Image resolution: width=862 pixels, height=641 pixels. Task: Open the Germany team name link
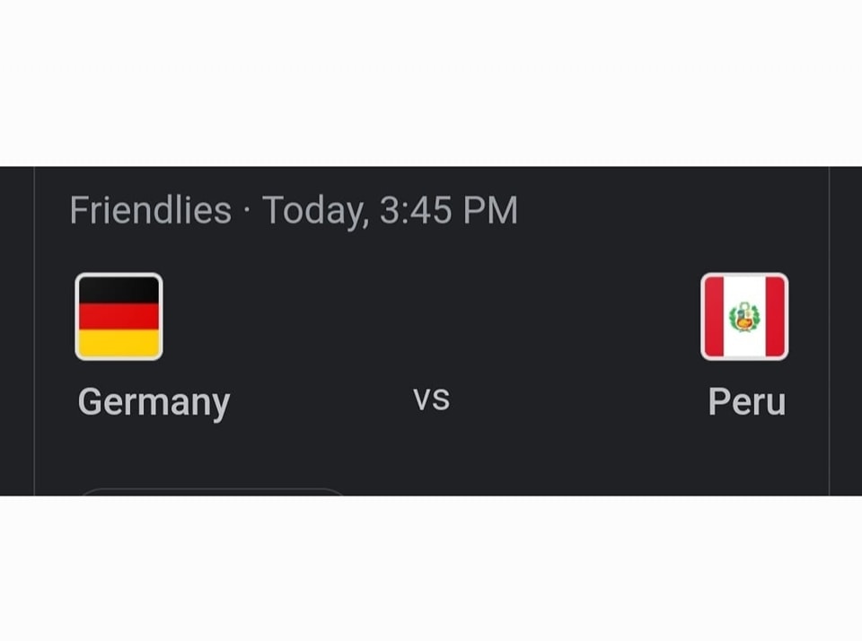click(x=154, y=402)
